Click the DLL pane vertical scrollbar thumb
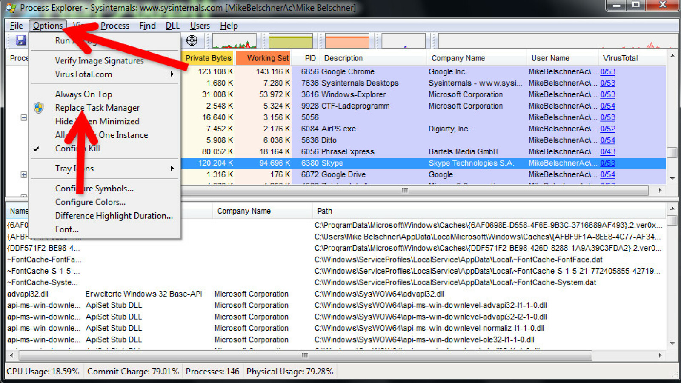The height and width of the screenshot is (383, 681). pos(672,220)
